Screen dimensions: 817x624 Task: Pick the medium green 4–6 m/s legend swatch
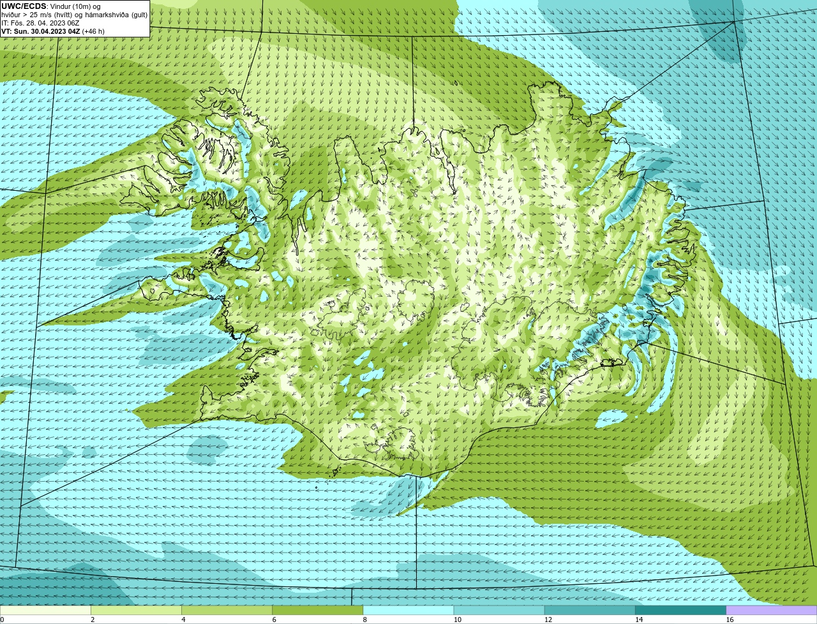(227, 610)
